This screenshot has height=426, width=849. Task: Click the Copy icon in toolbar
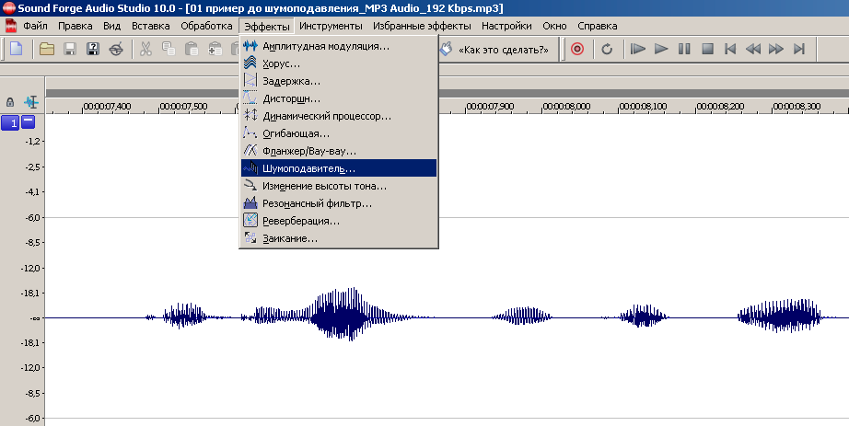169,49
